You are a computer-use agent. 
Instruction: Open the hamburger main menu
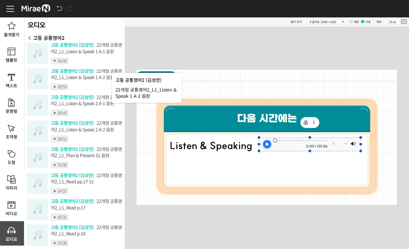click(x=10, y=9)
